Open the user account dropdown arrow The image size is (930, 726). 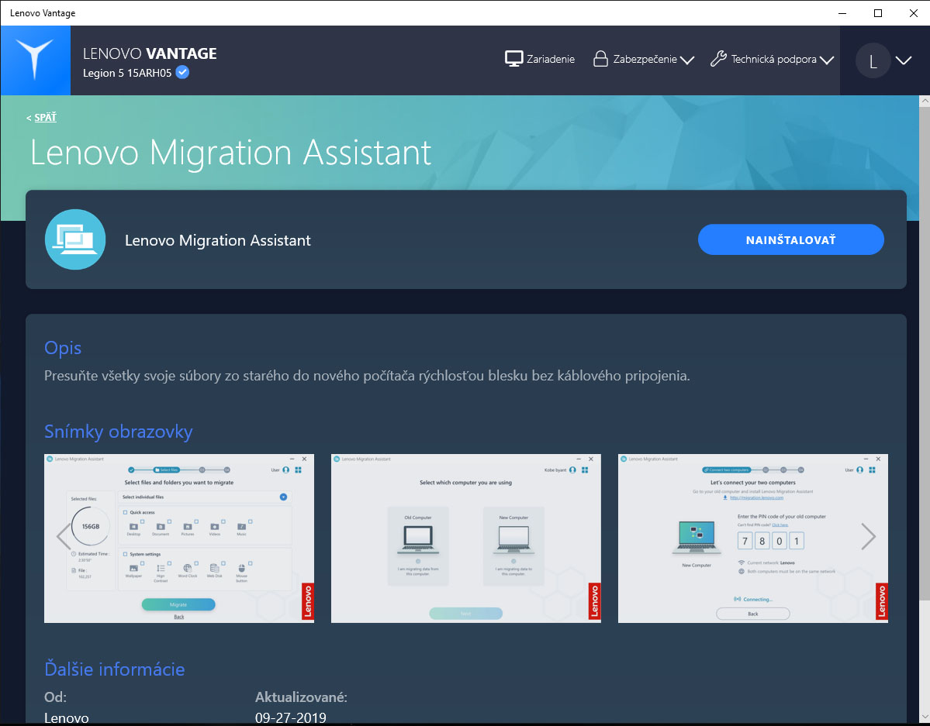click(904, 60)
